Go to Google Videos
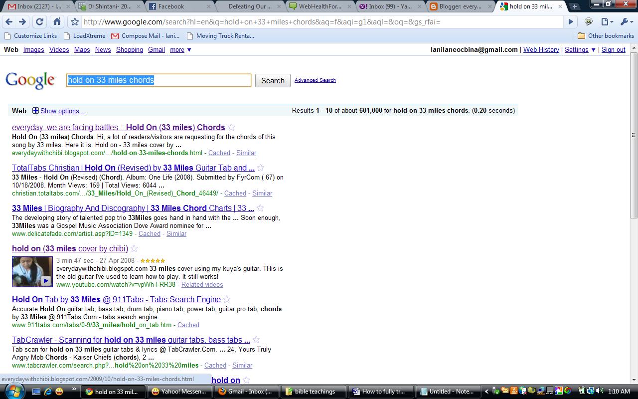Screen dimensions: 638x399 click(59, 50)
